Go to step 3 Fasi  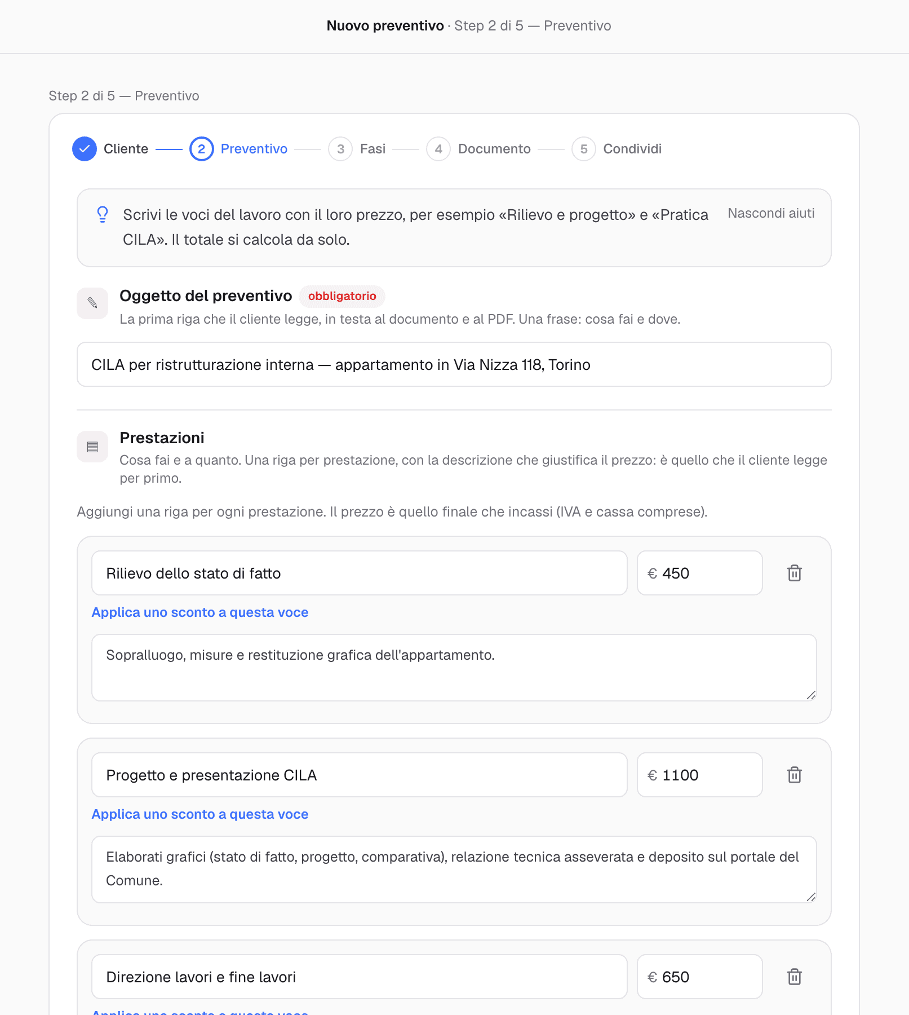pyautogui.click(x=357, y=149)
